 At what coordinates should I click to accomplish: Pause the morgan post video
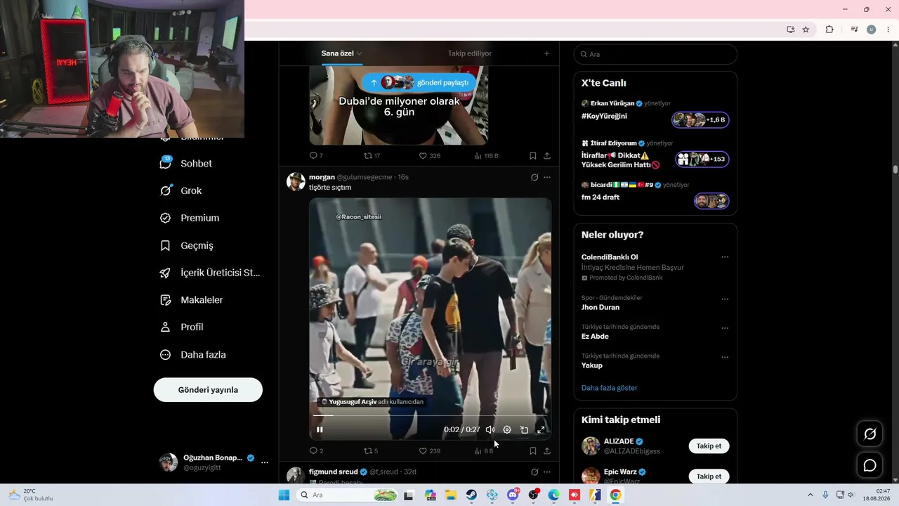[x=320, y=429]
